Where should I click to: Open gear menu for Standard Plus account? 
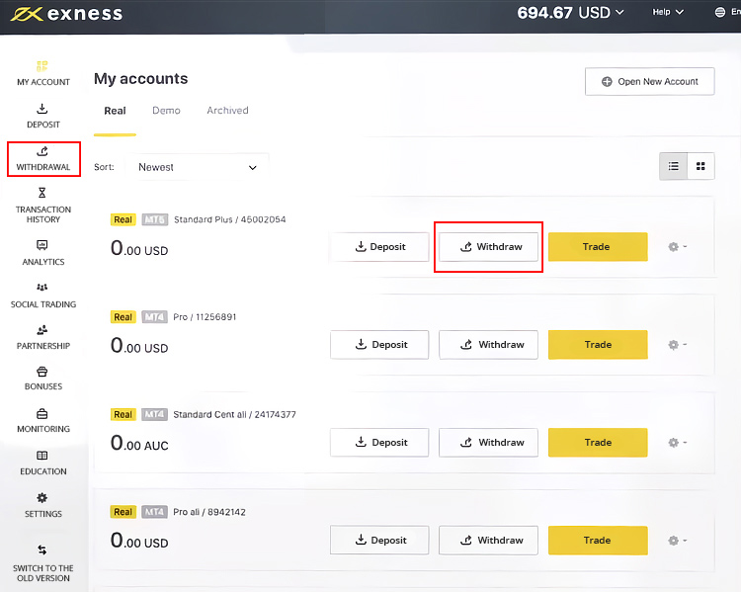[677, 247]
